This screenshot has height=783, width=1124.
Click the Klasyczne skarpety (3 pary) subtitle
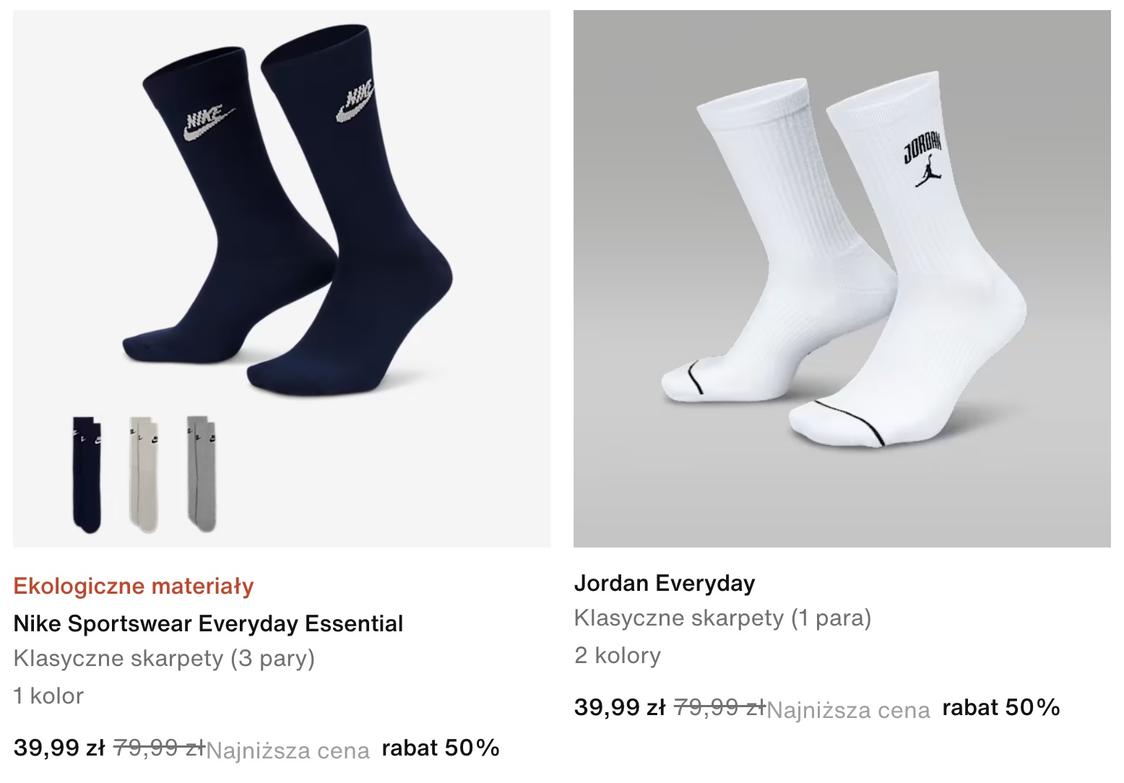164,659
